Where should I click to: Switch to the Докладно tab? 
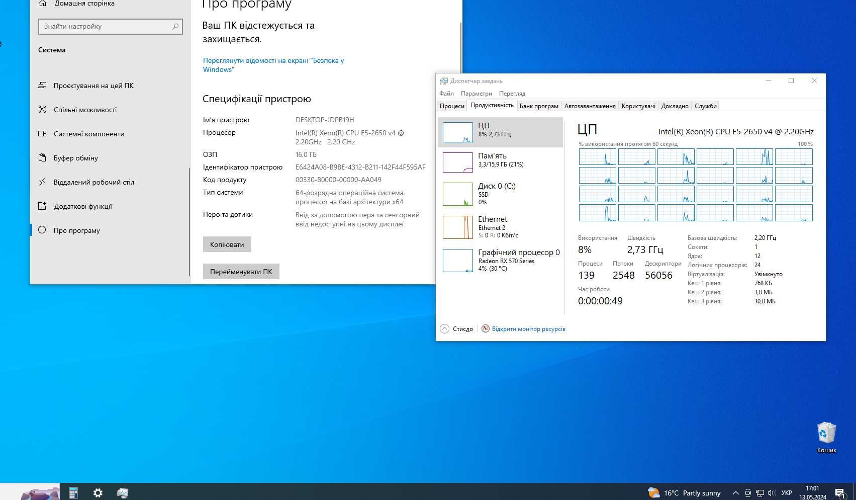(675, 106)
